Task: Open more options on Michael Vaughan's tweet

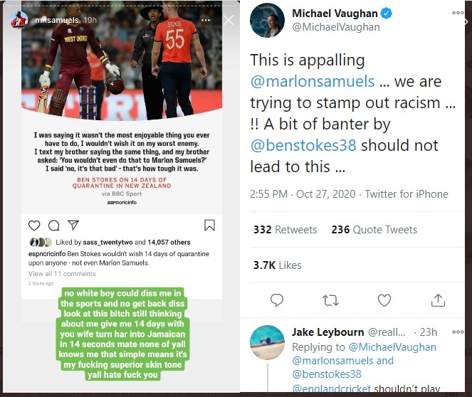Action: tap(458, 13)
